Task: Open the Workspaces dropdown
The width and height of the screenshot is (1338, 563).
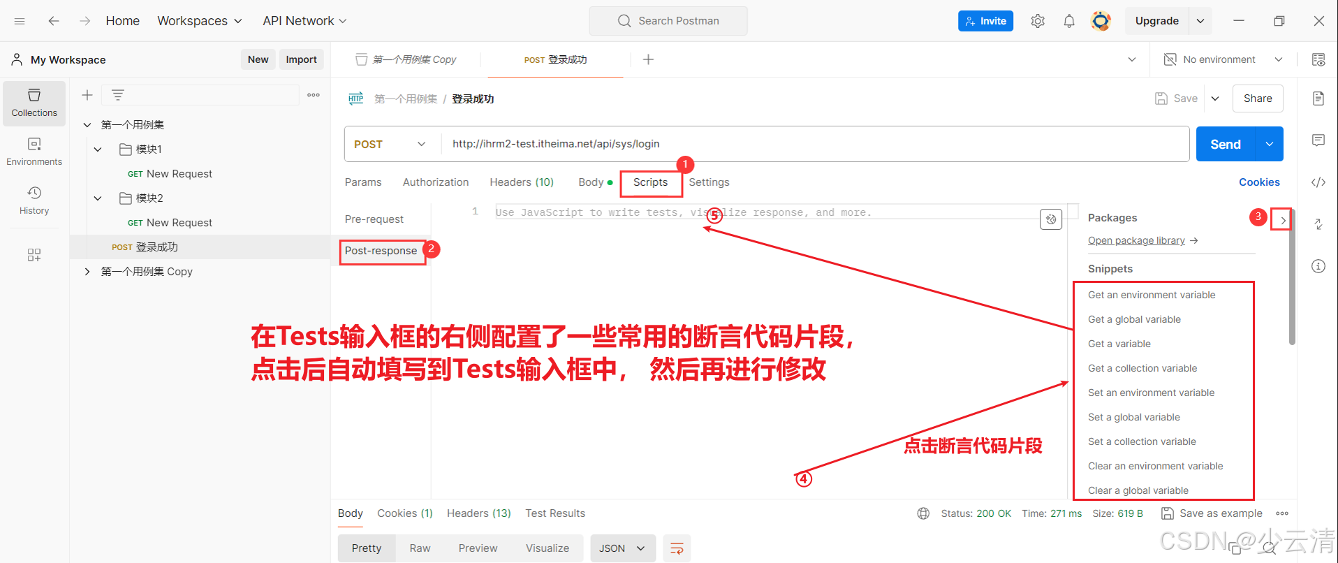Action: click(200, 21)
